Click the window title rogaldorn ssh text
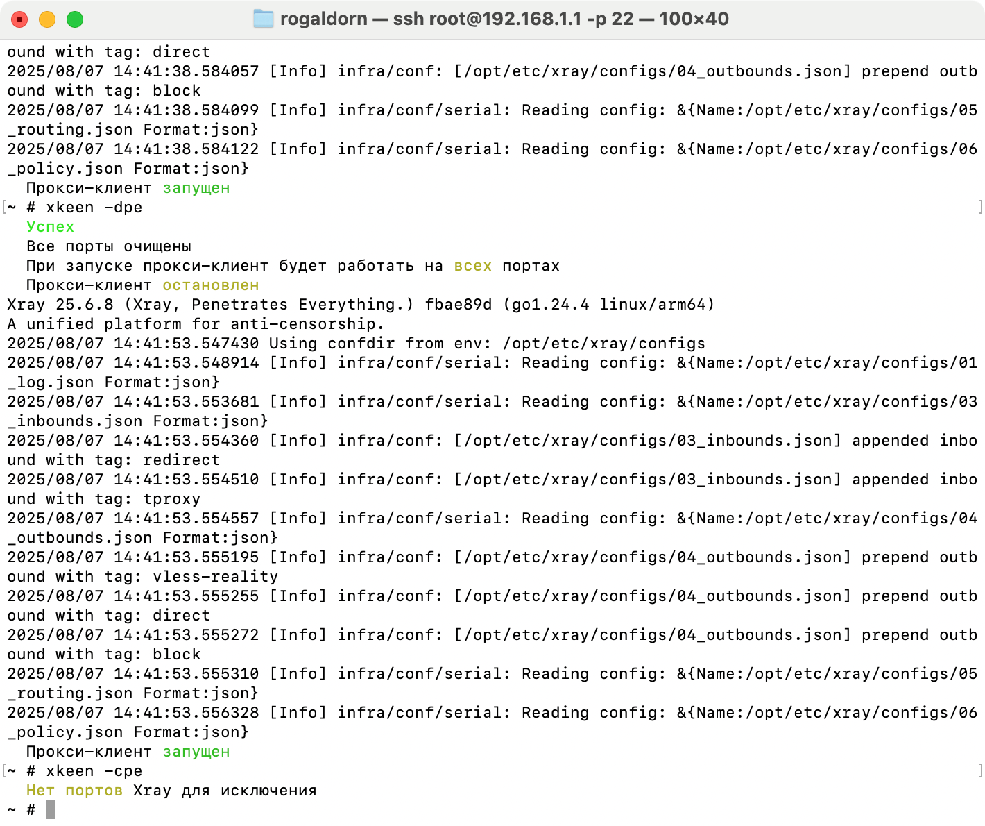 point(504,19)
